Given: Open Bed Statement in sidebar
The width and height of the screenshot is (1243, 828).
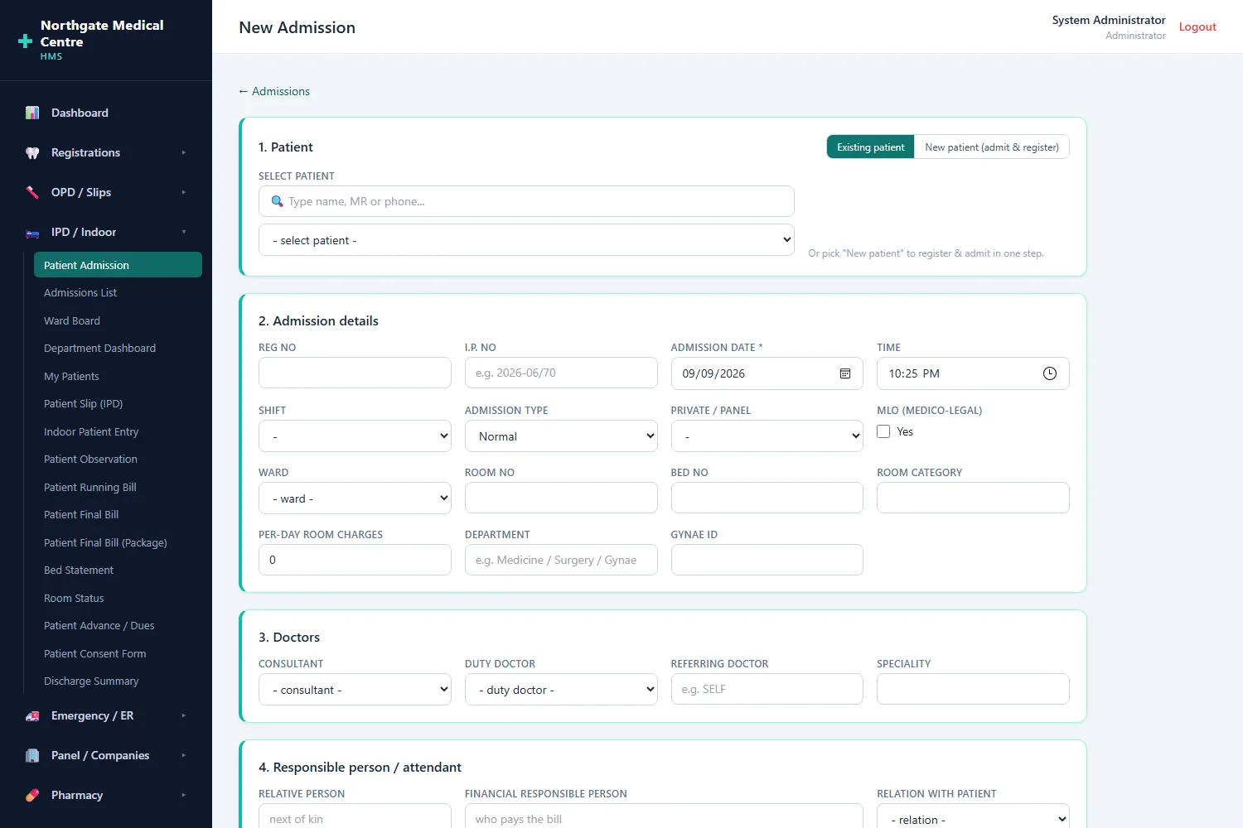Looking at the screenshot, I should click(x=79, y=570).
